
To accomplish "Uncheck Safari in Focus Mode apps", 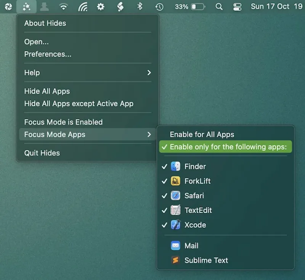I will (194, 196).
